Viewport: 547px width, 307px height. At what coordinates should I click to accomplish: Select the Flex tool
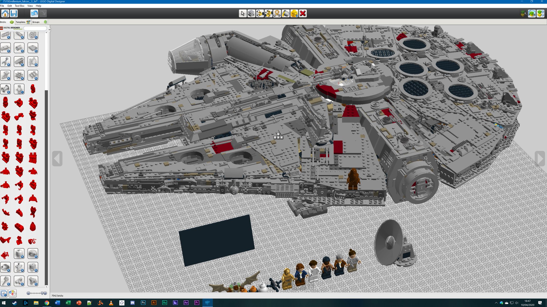[277, 13]
